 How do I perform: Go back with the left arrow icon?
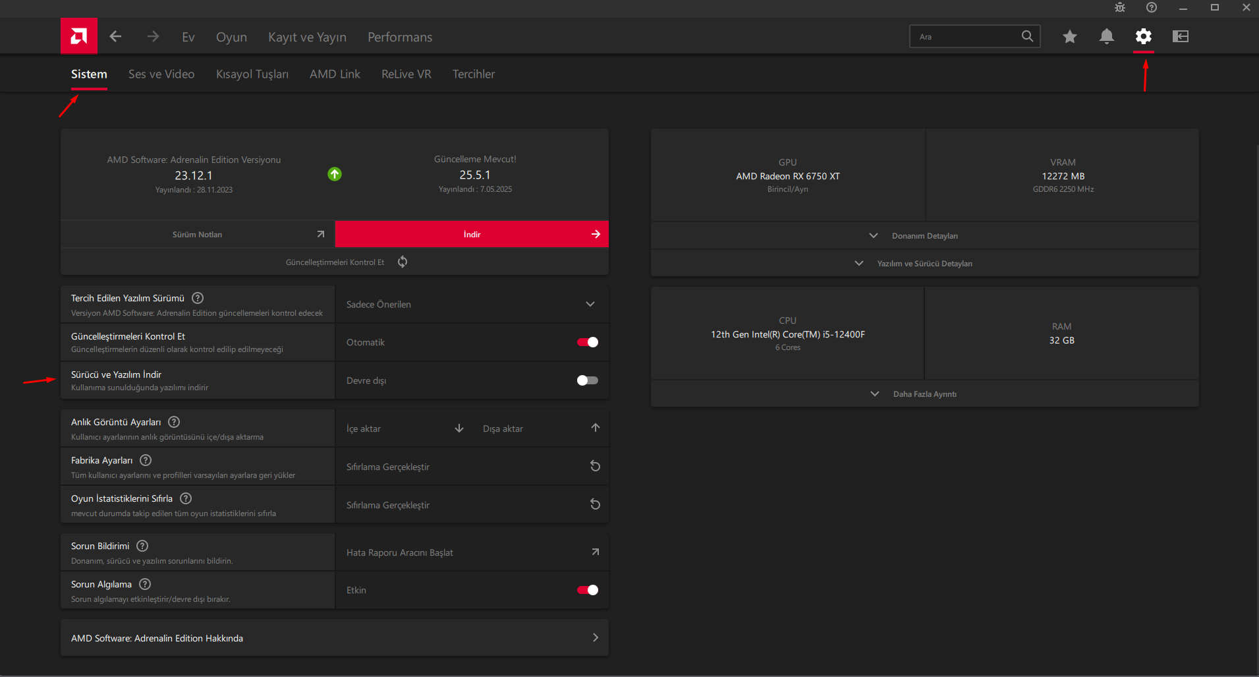pyautogui.click(x=115, y=36)
